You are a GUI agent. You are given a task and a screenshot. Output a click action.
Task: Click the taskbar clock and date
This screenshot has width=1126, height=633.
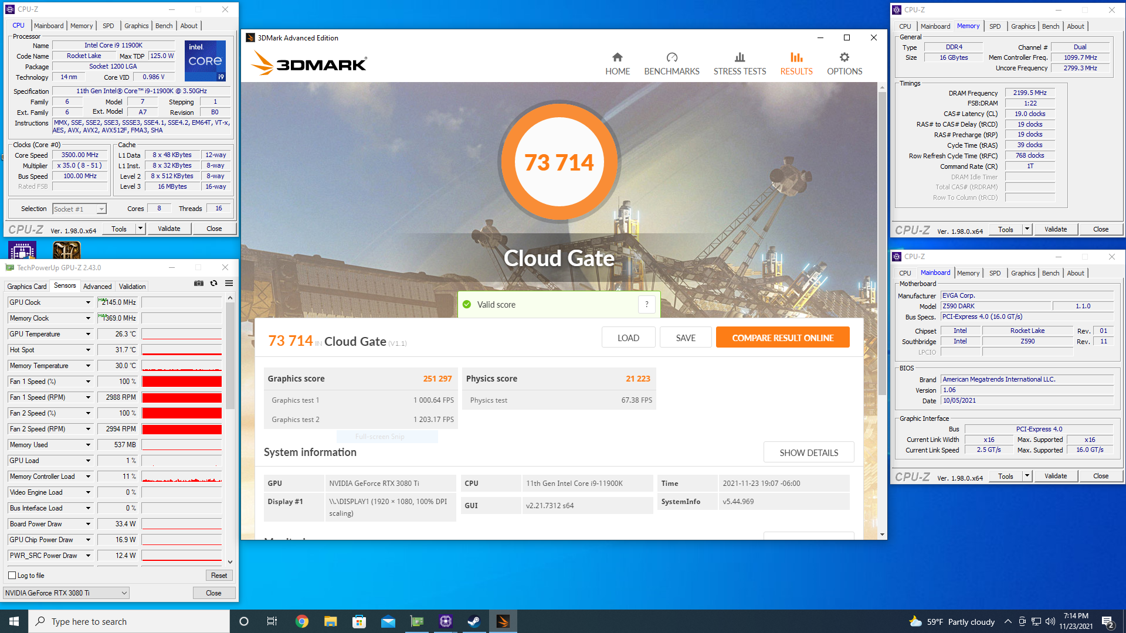coord(1076,621)
